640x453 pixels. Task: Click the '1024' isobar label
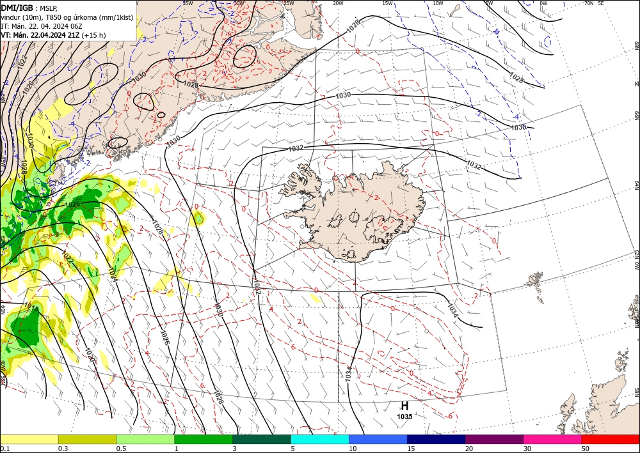[113, 275]
